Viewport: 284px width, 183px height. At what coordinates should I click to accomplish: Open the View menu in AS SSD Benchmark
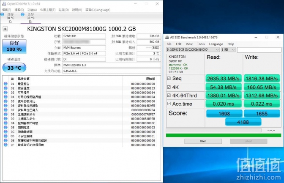[x=189, y=44]
